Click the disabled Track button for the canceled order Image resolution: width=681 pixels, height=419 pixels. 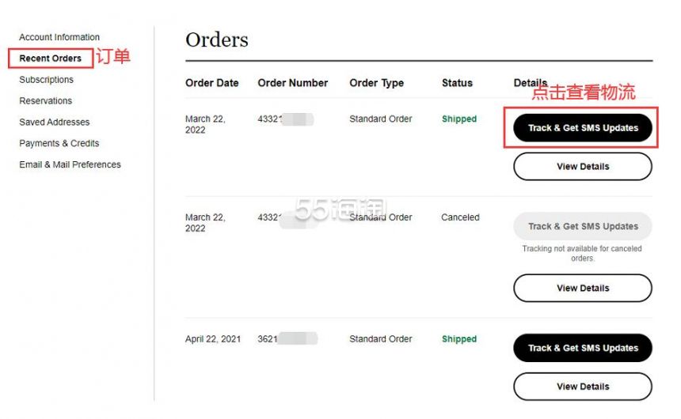583,226
